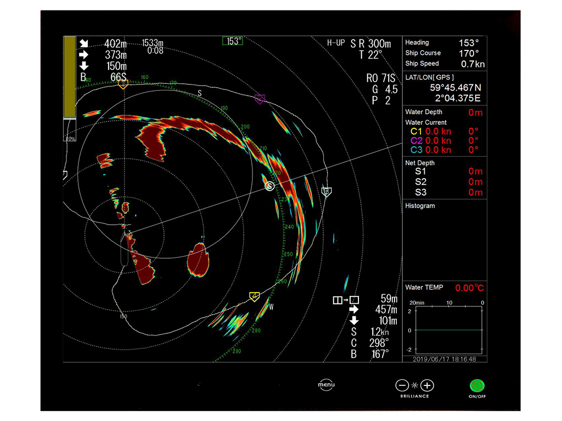The image size is (562, 421).
Task: Click the G 4.5 gain value
Action: click(x=385, y=89)
